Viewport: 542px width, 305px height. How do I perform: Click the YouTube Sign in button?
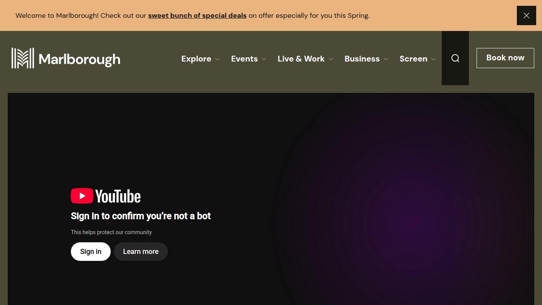[x=91, y=252]
